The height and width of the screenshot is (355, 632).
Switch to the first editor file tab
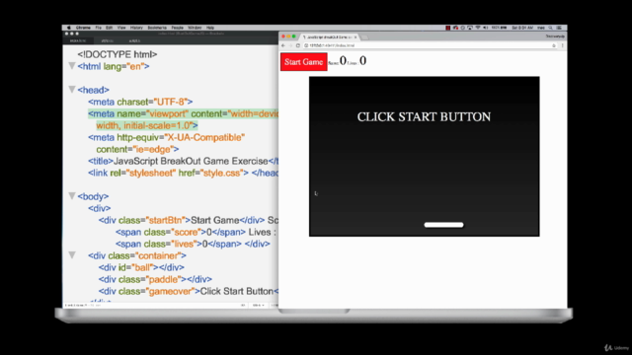click(78, 40)
